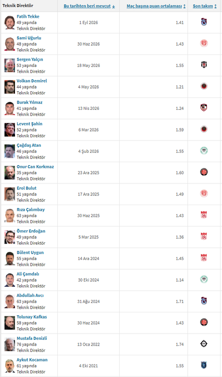Open Abdullah Avcı profile link
This screenshot has width=222, height=377.
(30, 295)
